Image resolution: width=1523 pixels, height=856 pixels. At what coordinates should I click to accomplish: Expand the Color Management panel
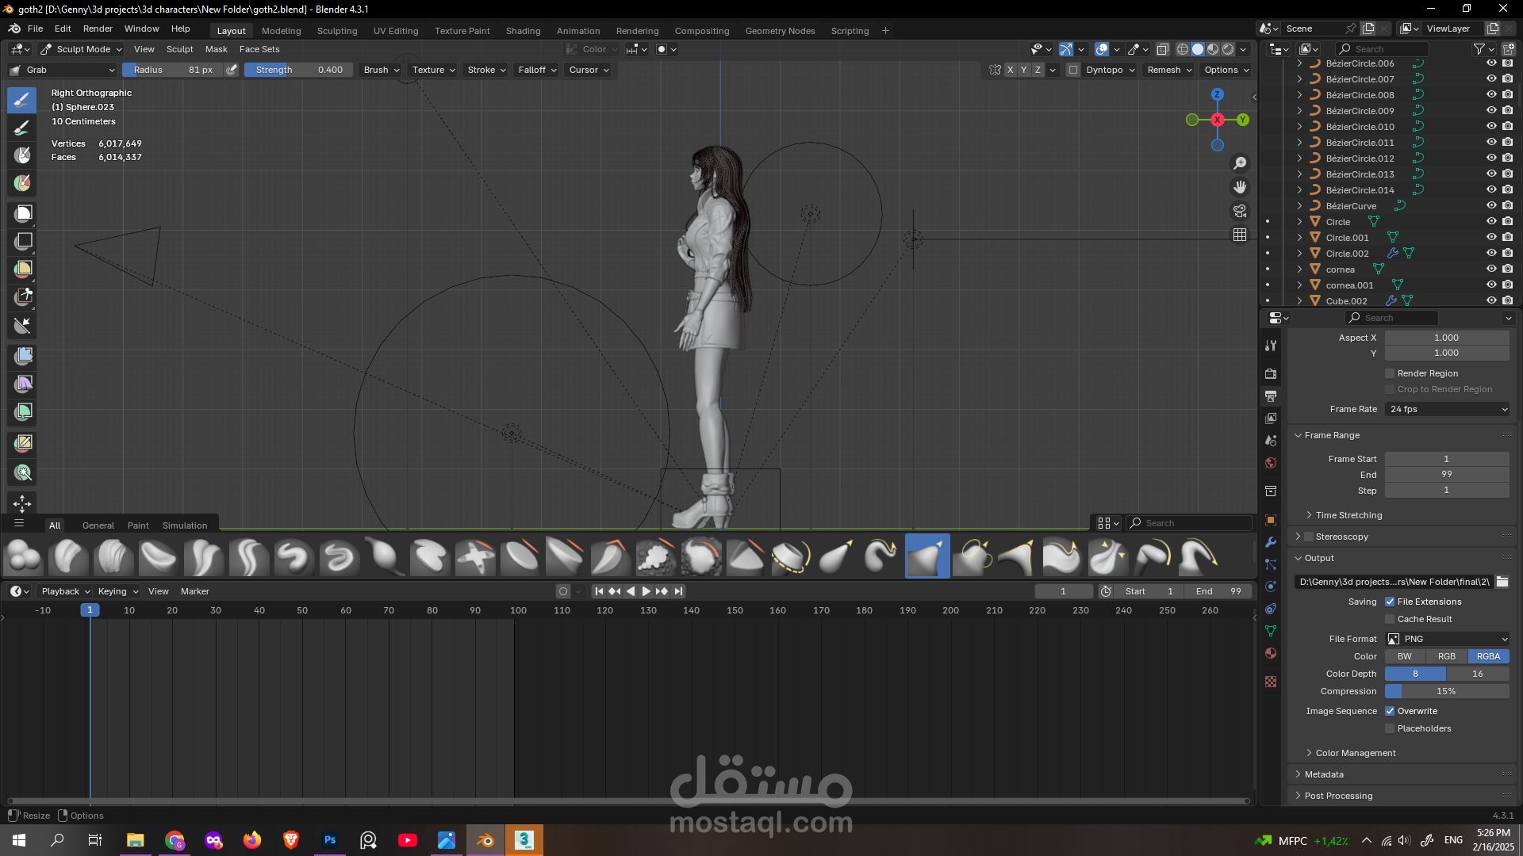tap(1355, 753)
